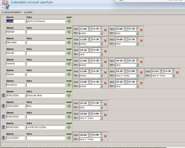Open the 26/01/2026 cena tipo dropdown

coord(101,107)
